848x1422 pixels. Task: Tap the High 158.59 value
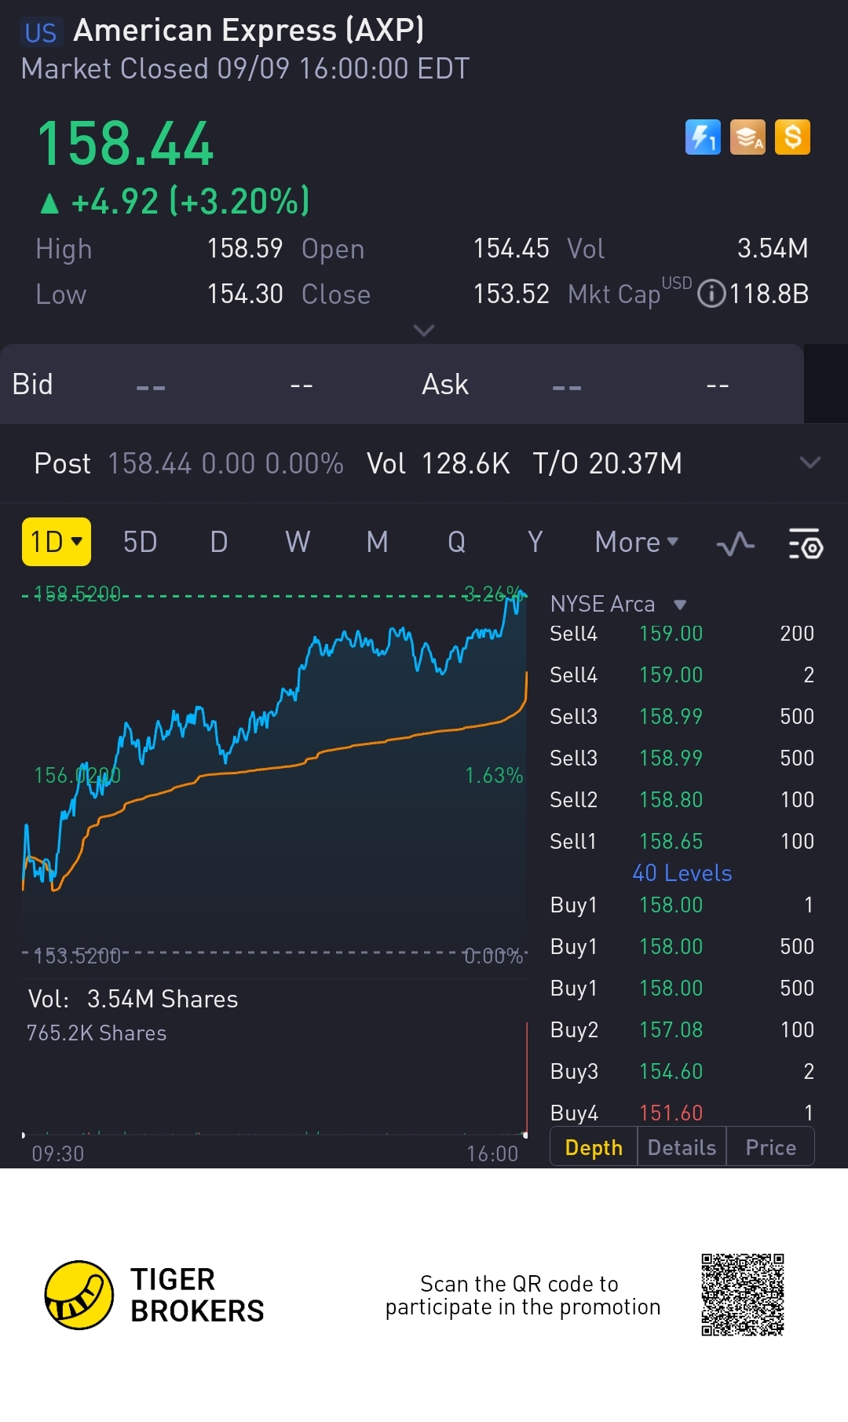[244, 249]
